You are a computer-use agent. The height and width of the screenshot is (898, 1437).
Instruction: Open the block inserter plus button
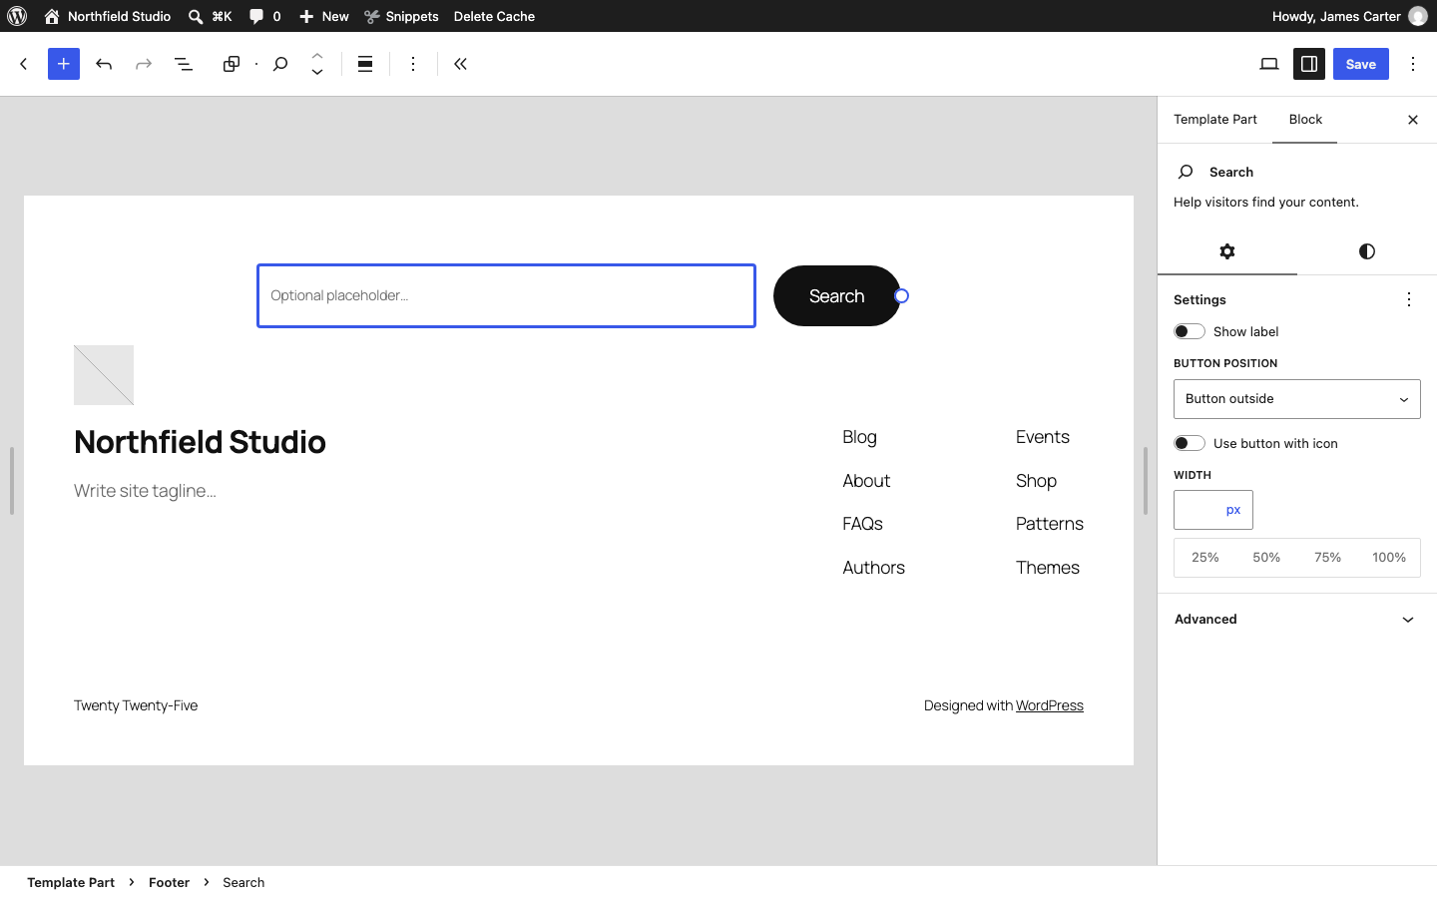tap(64, 64)
